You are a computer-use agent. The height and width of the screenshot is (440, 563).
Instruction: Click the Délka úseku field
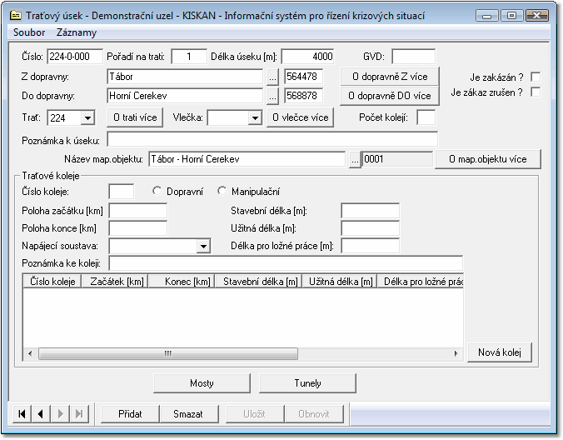click(307, 57)
